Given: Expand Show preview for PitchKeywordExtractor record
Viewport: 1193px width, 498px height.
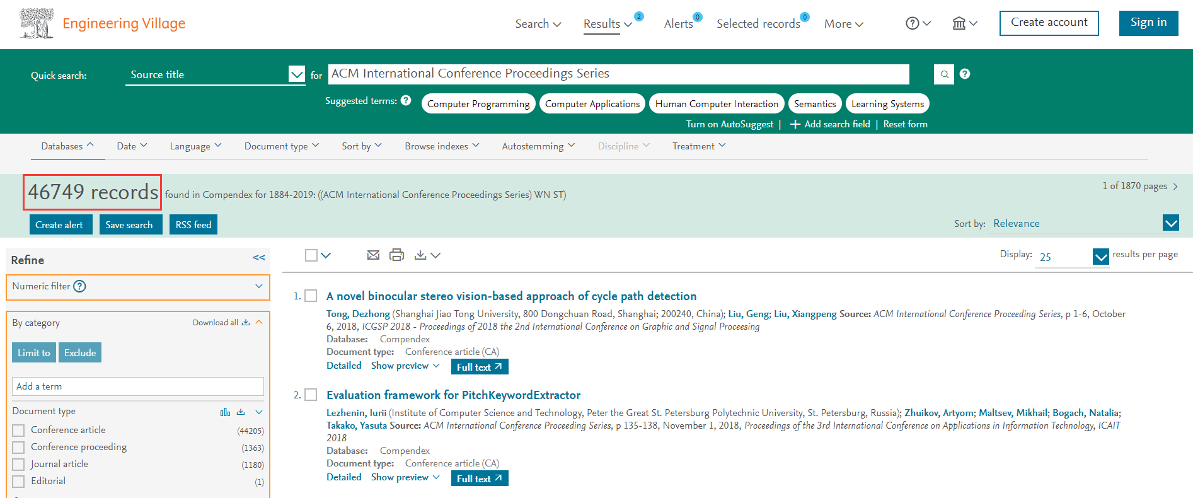Looking at the screenshot, I should pyautogui.click(x=405, y=477).
